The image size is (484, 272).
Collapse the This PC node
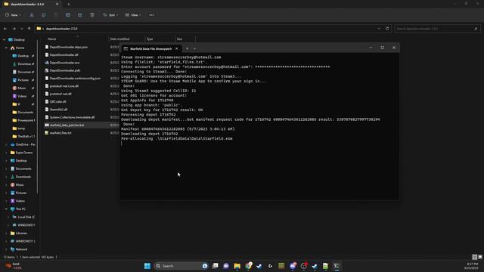pyautogui.click(x=7, y=209)
